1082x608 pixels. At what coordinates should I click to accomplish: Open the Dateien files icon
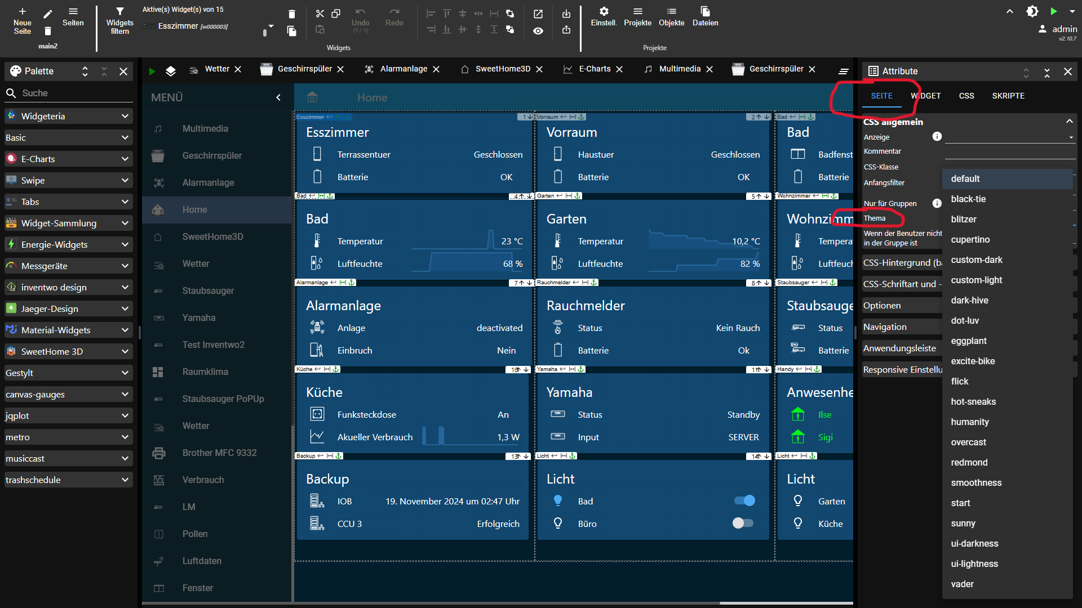click(705, 12)
